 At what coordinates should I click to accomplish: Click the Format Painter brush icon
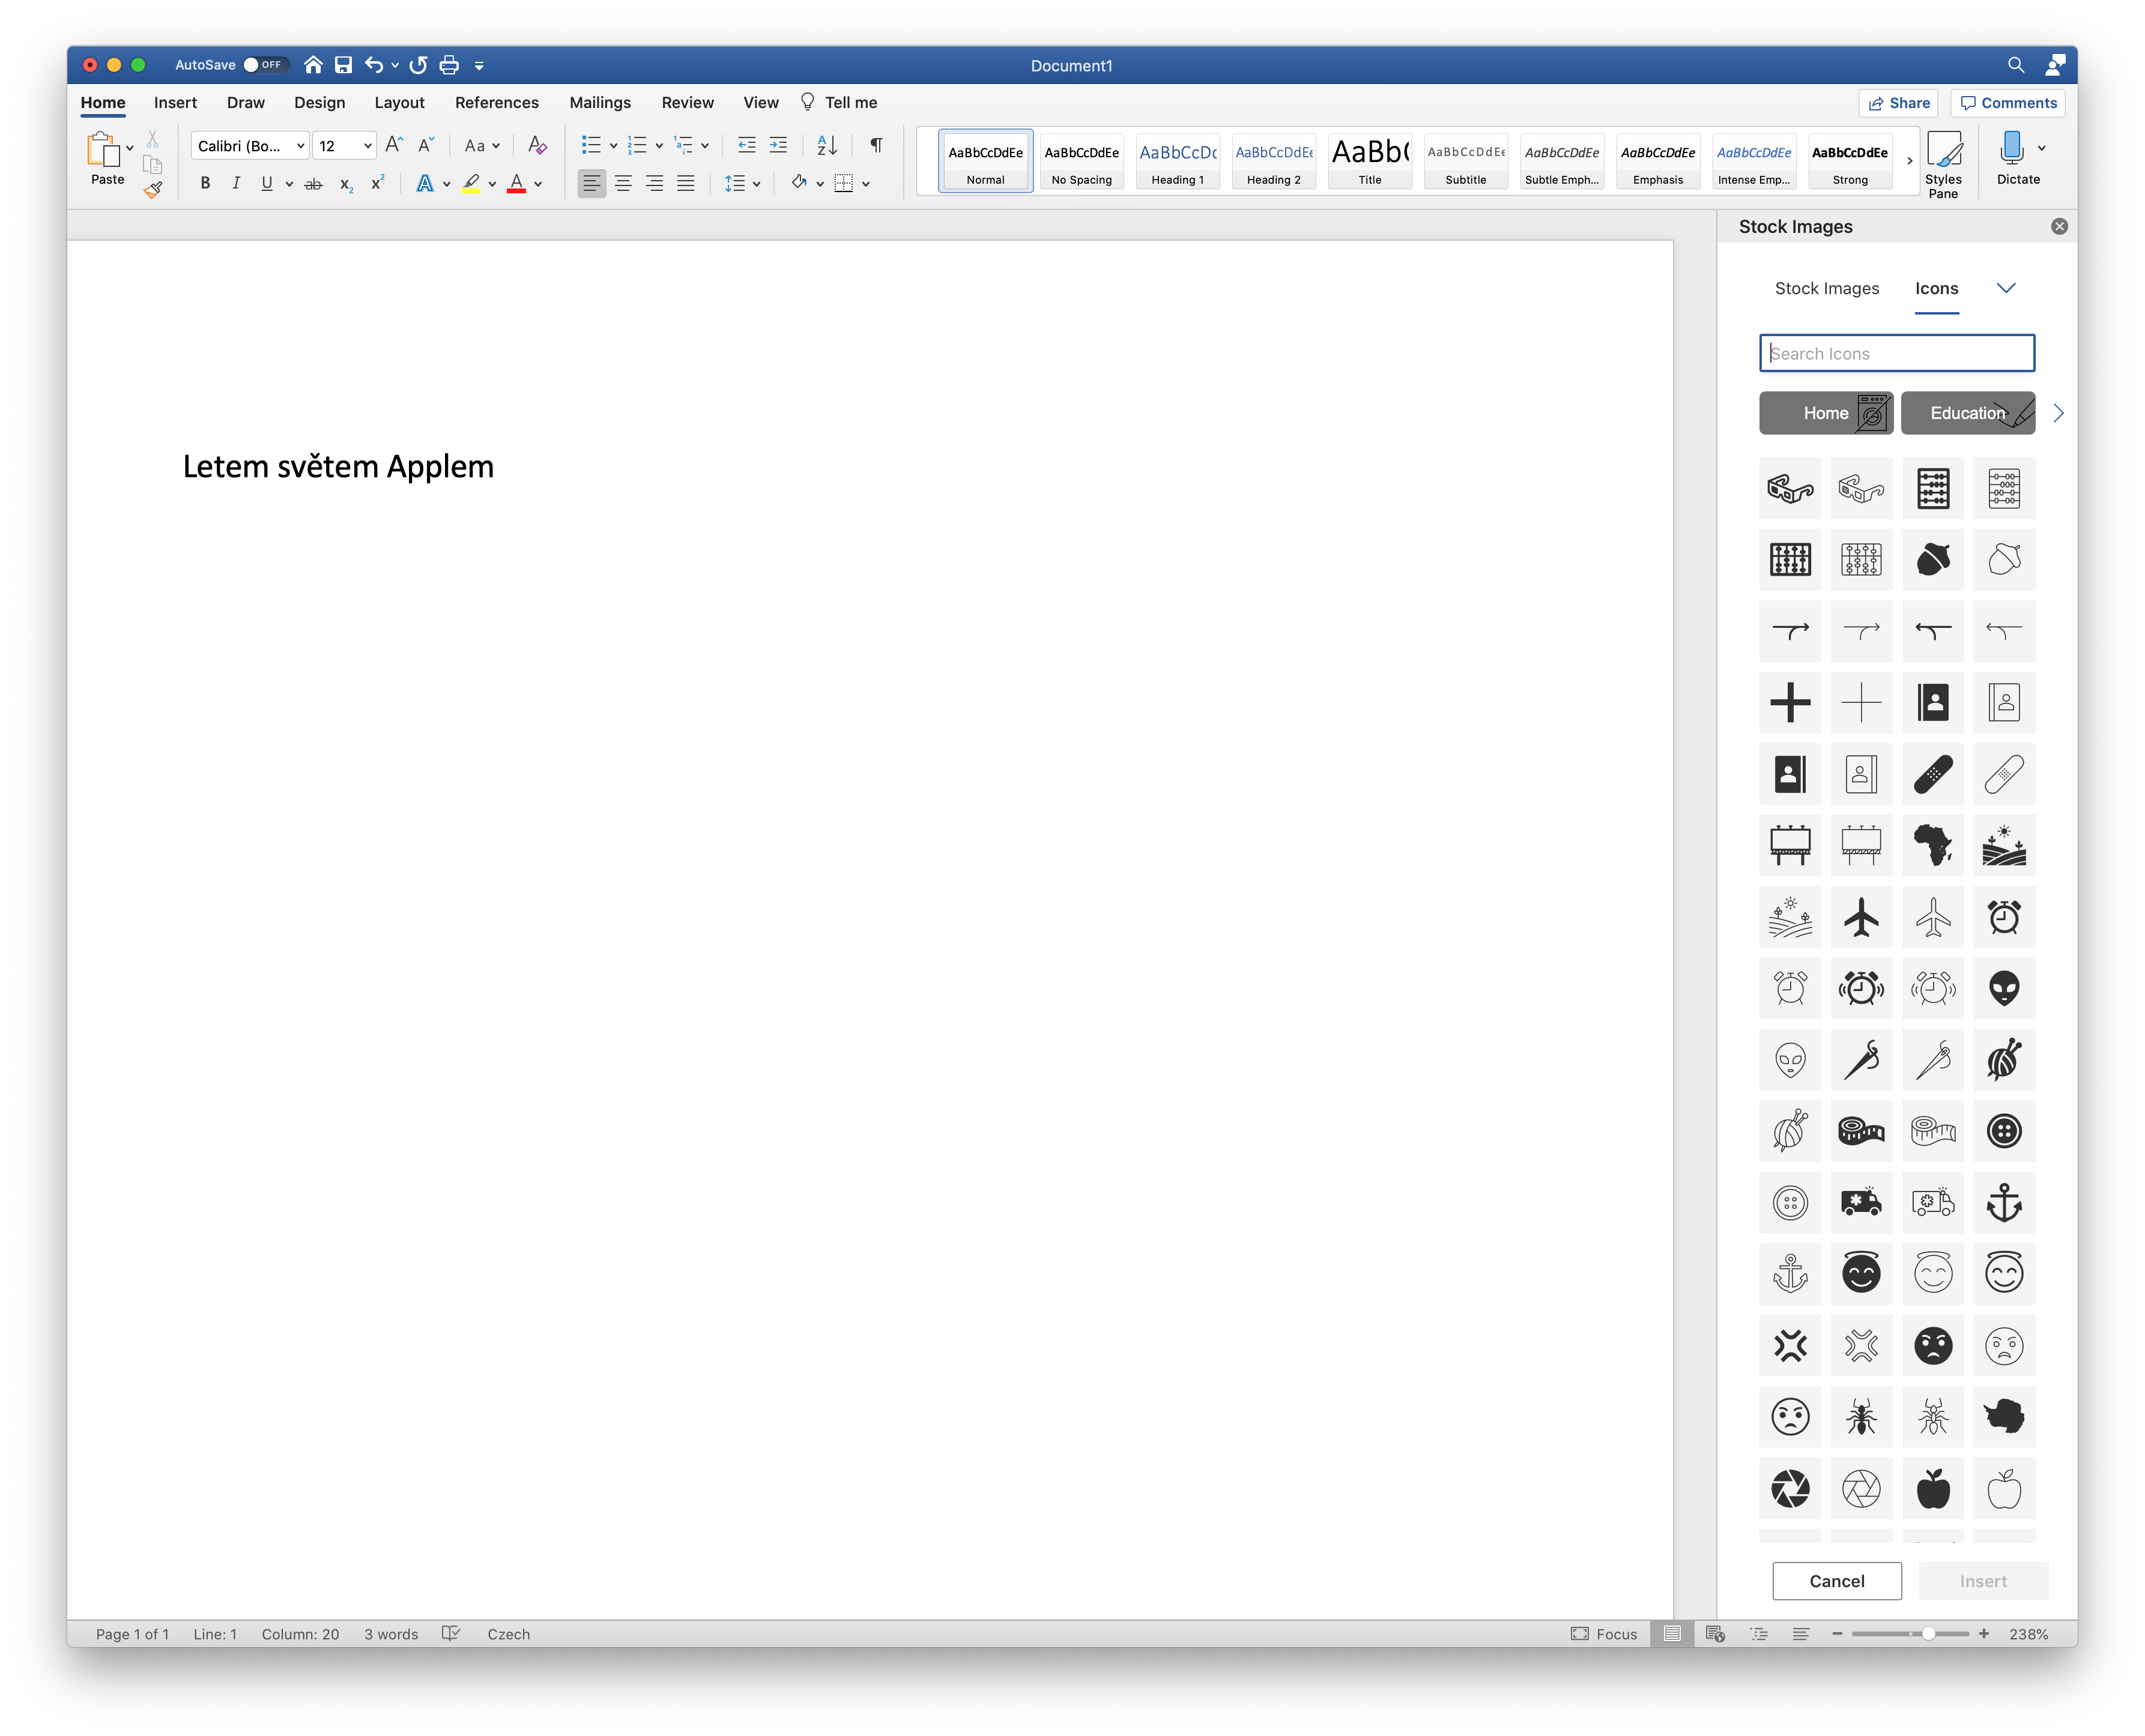tap(153, 190)
